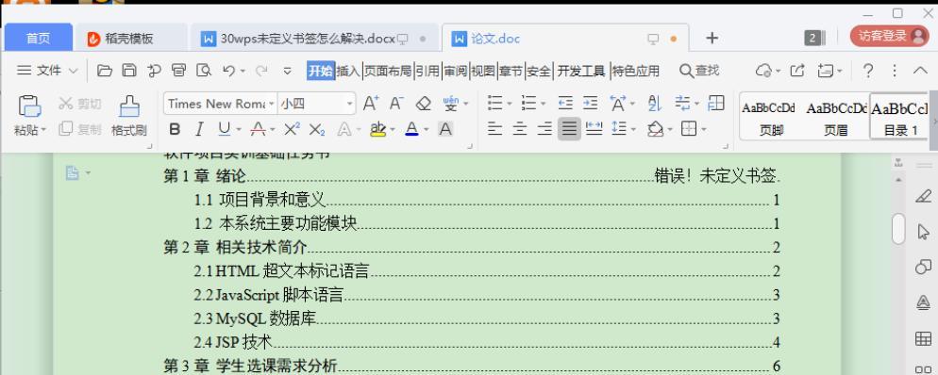
Task: Click the clear formatting eraser icon
Action: pyautogui.click(x=423, y=104)
